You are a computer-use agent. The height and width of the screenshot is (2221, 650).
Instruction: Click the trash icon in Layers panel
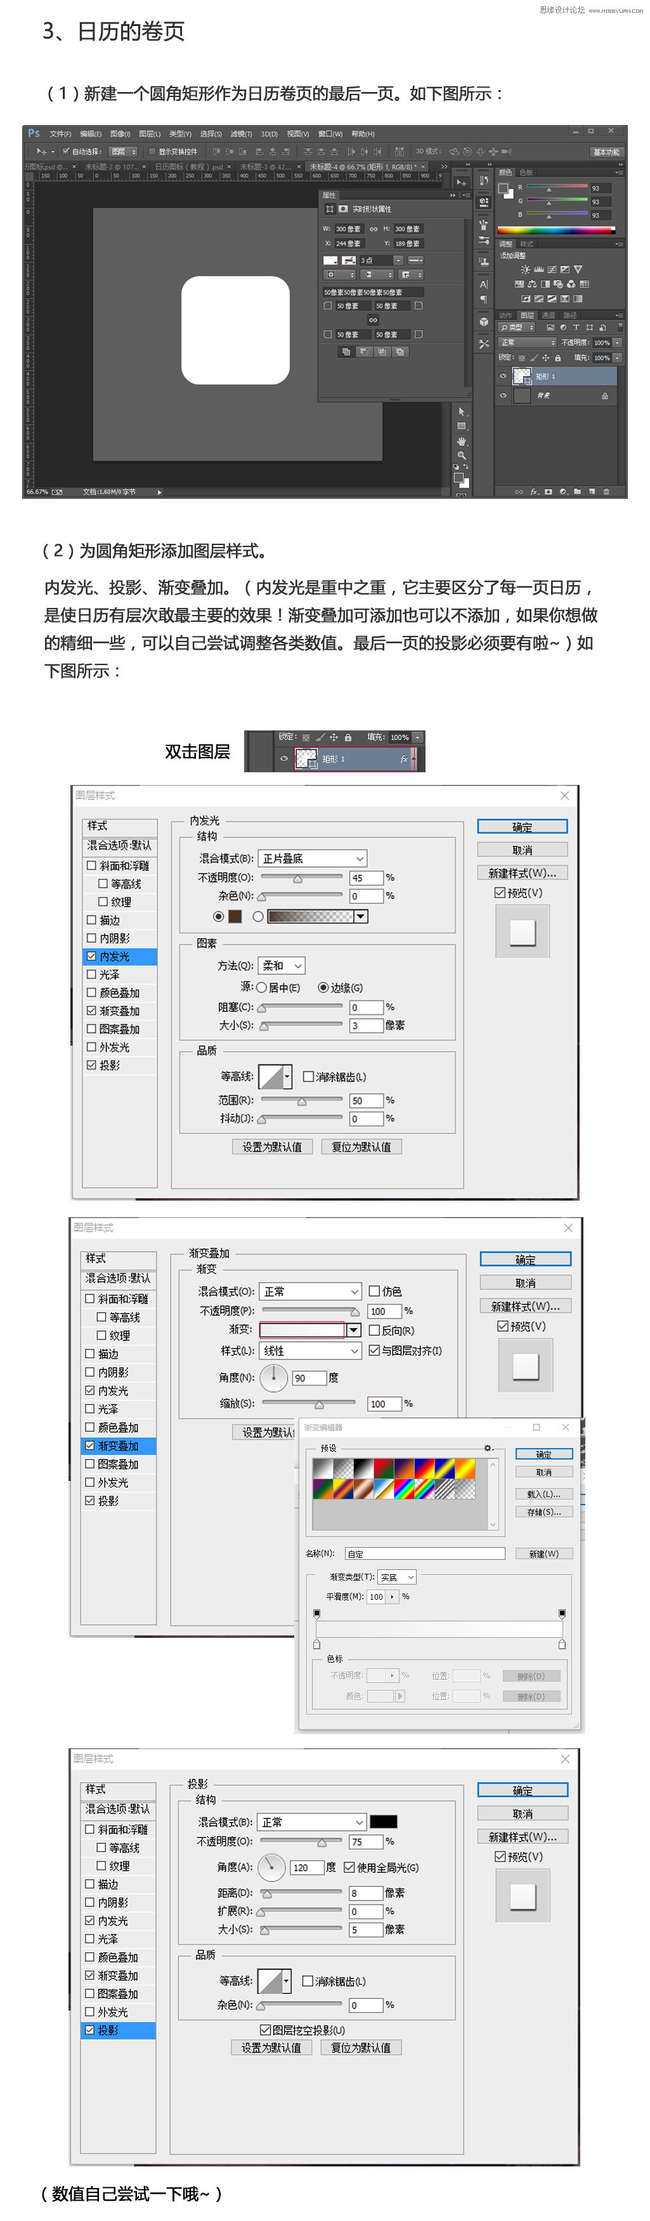coord(607,491)
